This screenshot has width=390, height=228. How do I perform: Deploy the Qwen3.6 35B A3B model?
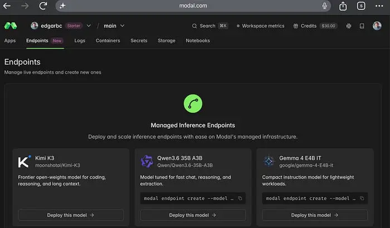click(193, 215)
